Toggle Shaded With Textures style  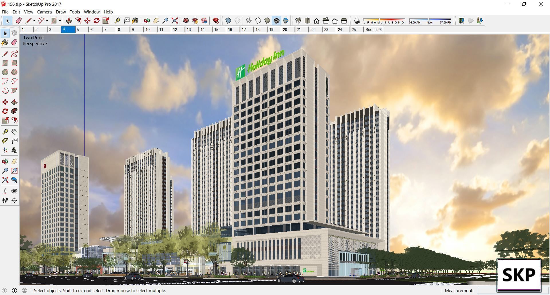[x=276, y=21]
